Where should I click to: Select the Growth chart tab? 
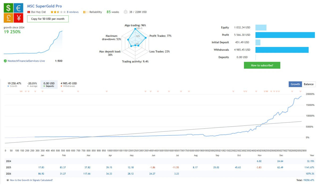point(295,84)
